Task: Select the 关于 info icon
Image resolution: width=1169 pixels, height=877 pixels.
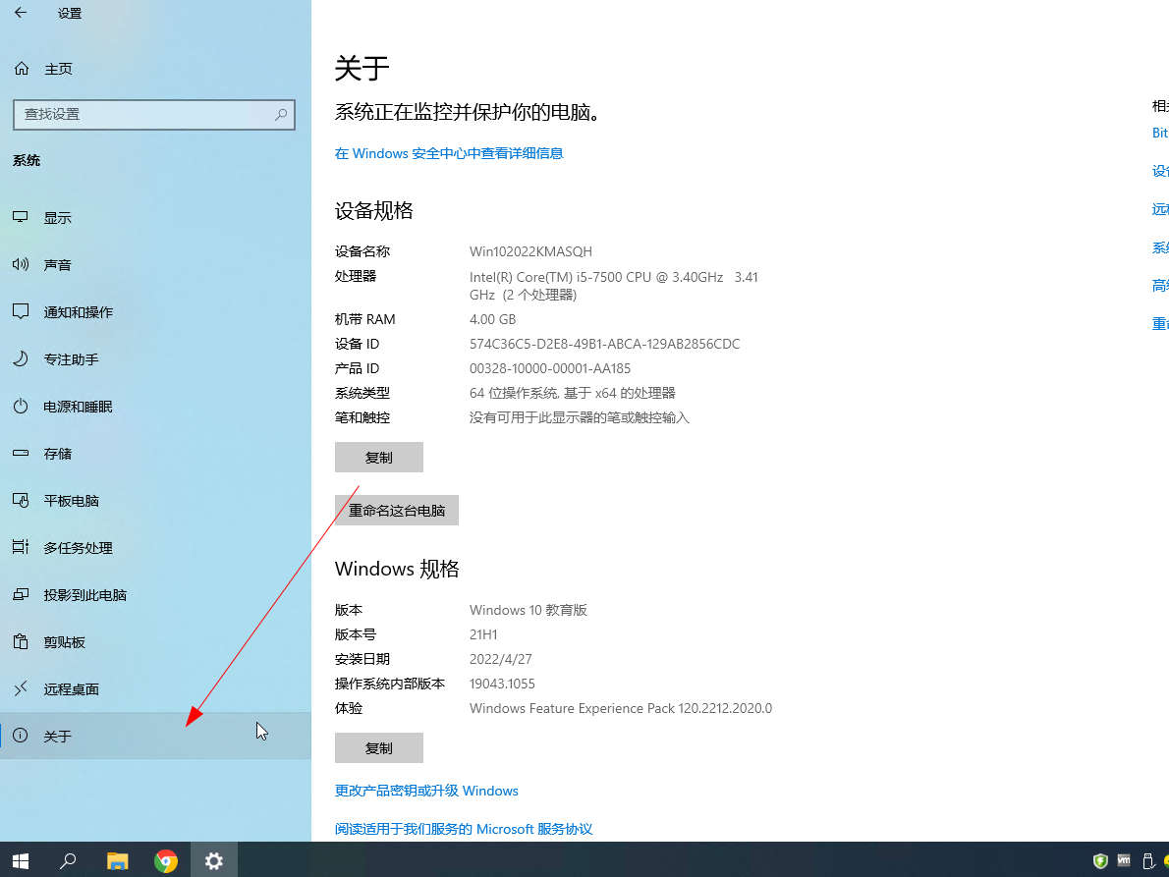Action: point(21,736)
